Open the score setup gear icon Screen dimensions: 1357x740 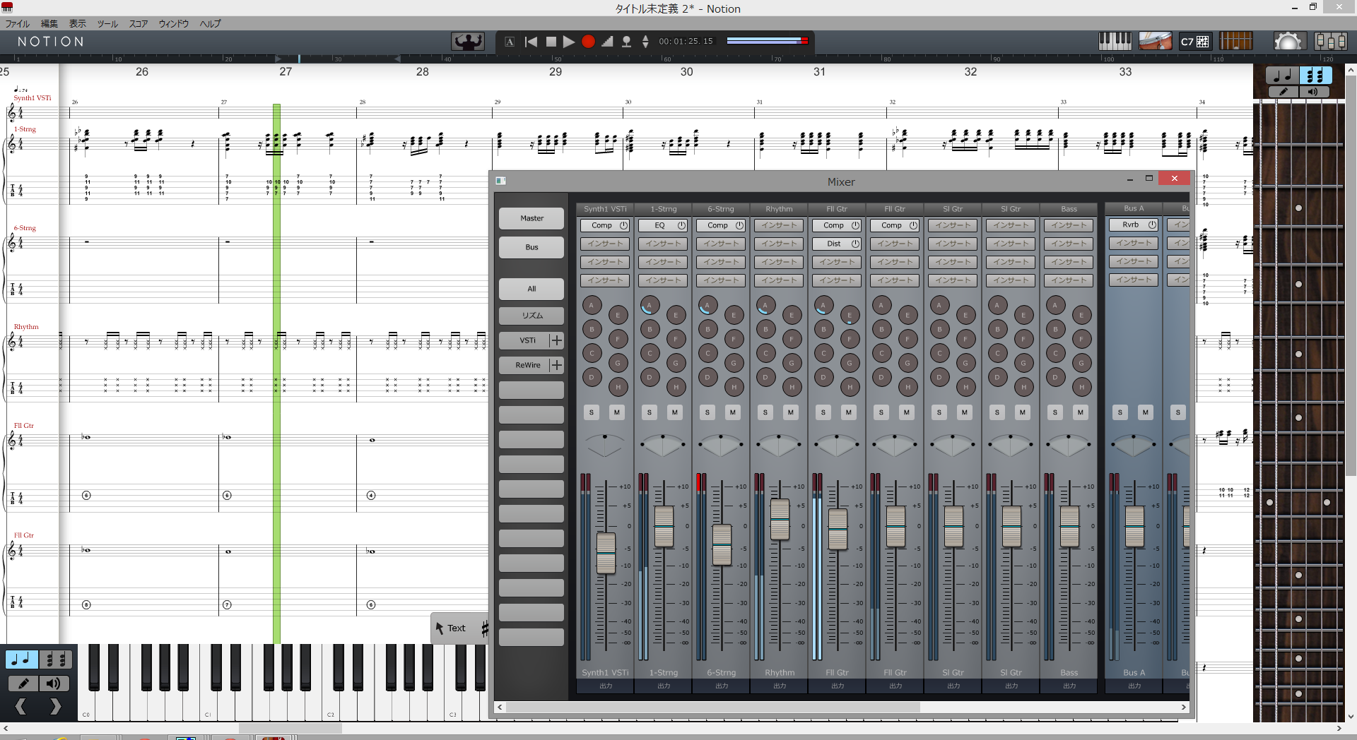click(x=1287, y=42)
